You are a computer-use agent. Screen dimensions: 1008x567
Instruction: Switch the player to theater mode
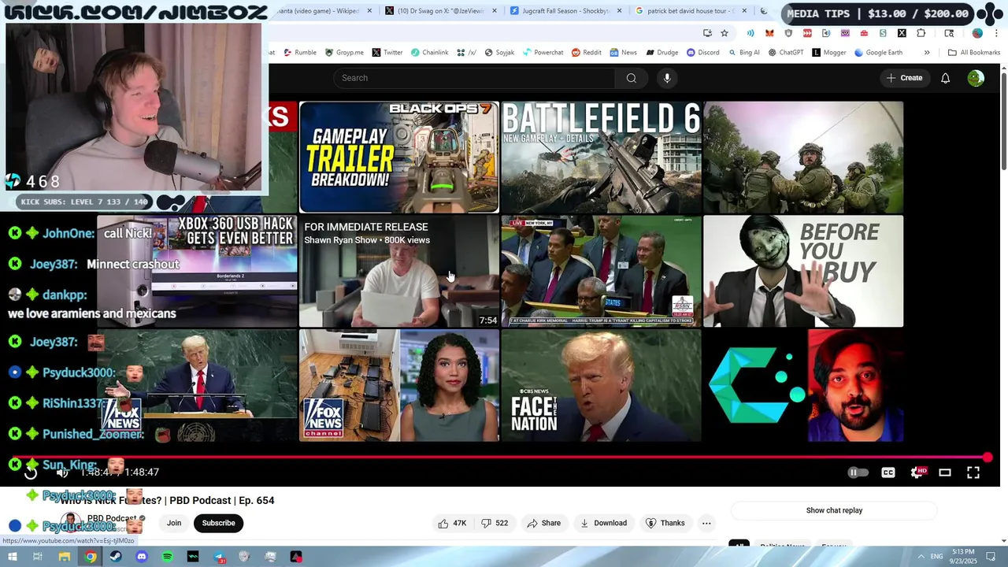(x=945, y=472)
